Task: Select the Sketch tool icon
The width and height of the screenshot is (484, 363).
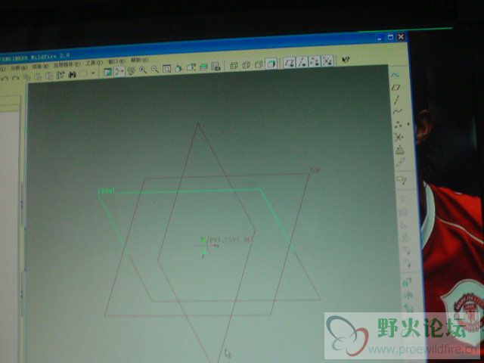Action: 395,75
